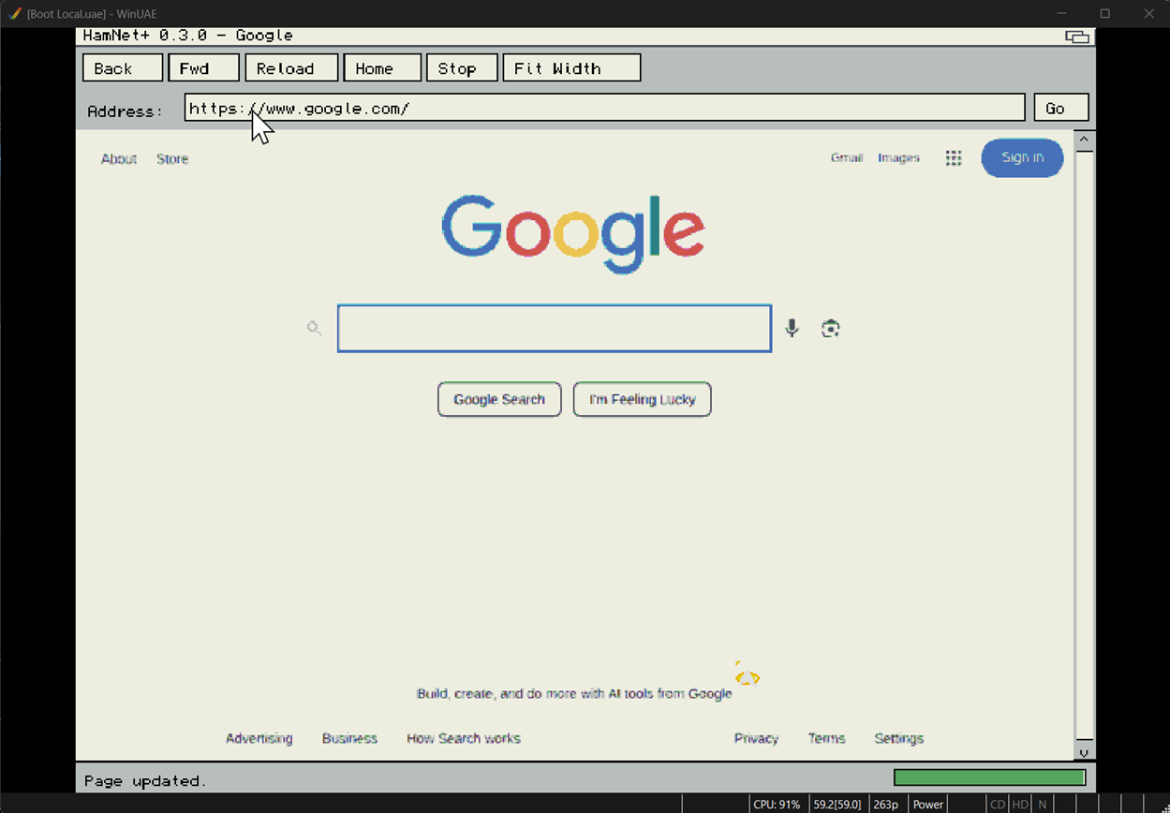Click the Google search input box
Image resolution: width=1170 pixels, height=813 pixels.
[555, 328]
